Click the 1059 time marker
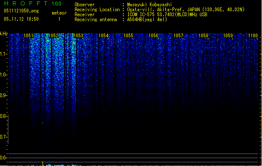 [228, 36]
